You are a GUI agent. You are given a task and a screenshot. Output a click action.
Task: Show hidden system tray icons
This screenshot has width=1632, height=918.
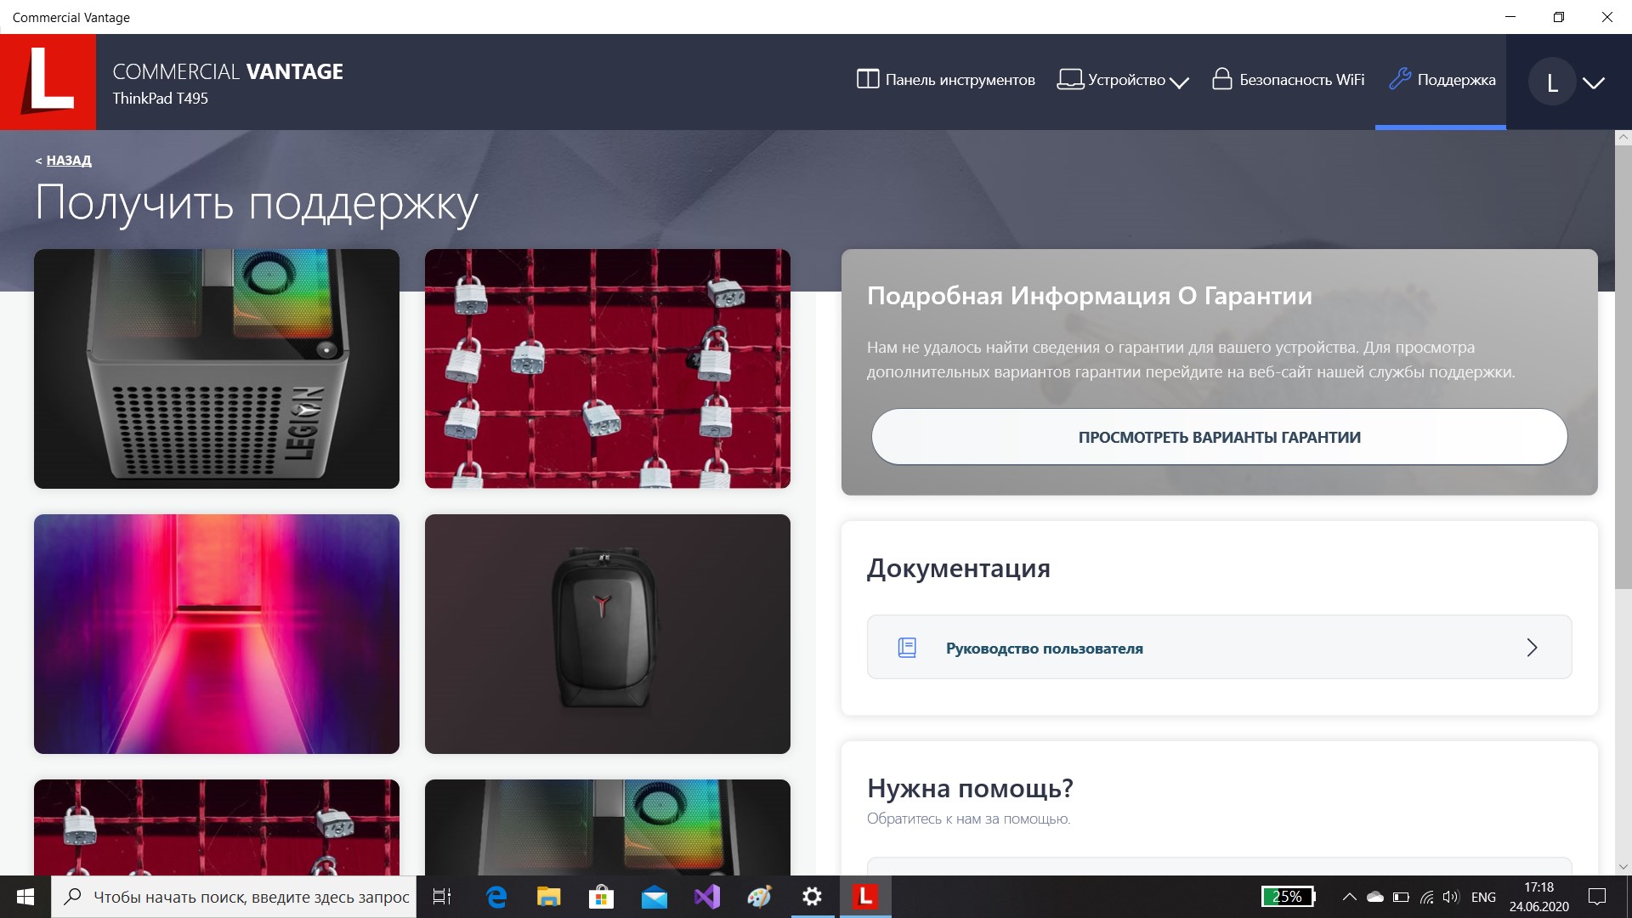click(x=1349, y=897)
